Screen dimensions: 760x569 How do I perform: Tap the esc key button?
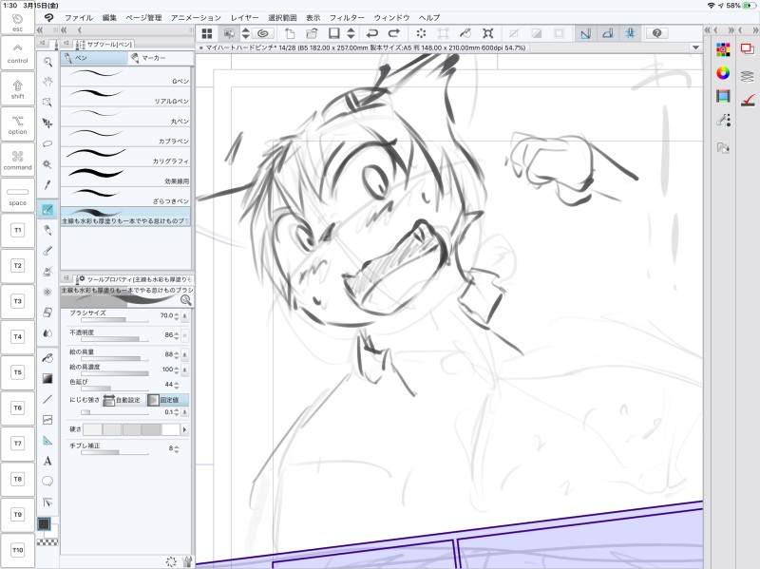pyautogui.click(x=17, y=21)
